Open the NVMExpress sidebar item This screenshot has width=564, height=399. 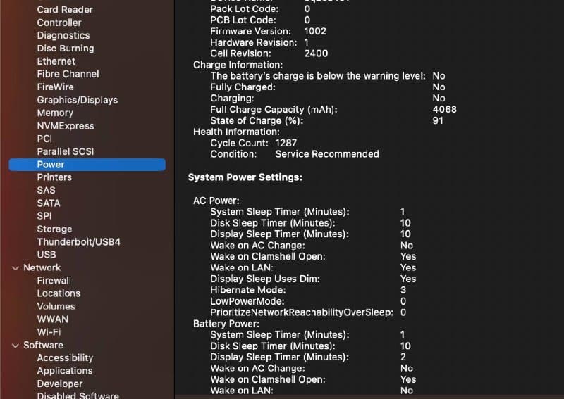(65, 126)
